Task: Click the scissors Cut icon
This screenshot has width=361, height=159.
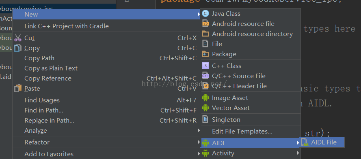Action: click(18, 38)
